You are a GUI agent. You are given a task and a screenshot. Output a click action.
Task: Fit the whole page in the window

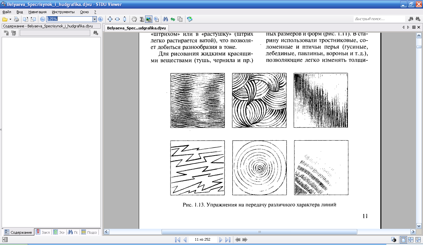tap(110, 19)
